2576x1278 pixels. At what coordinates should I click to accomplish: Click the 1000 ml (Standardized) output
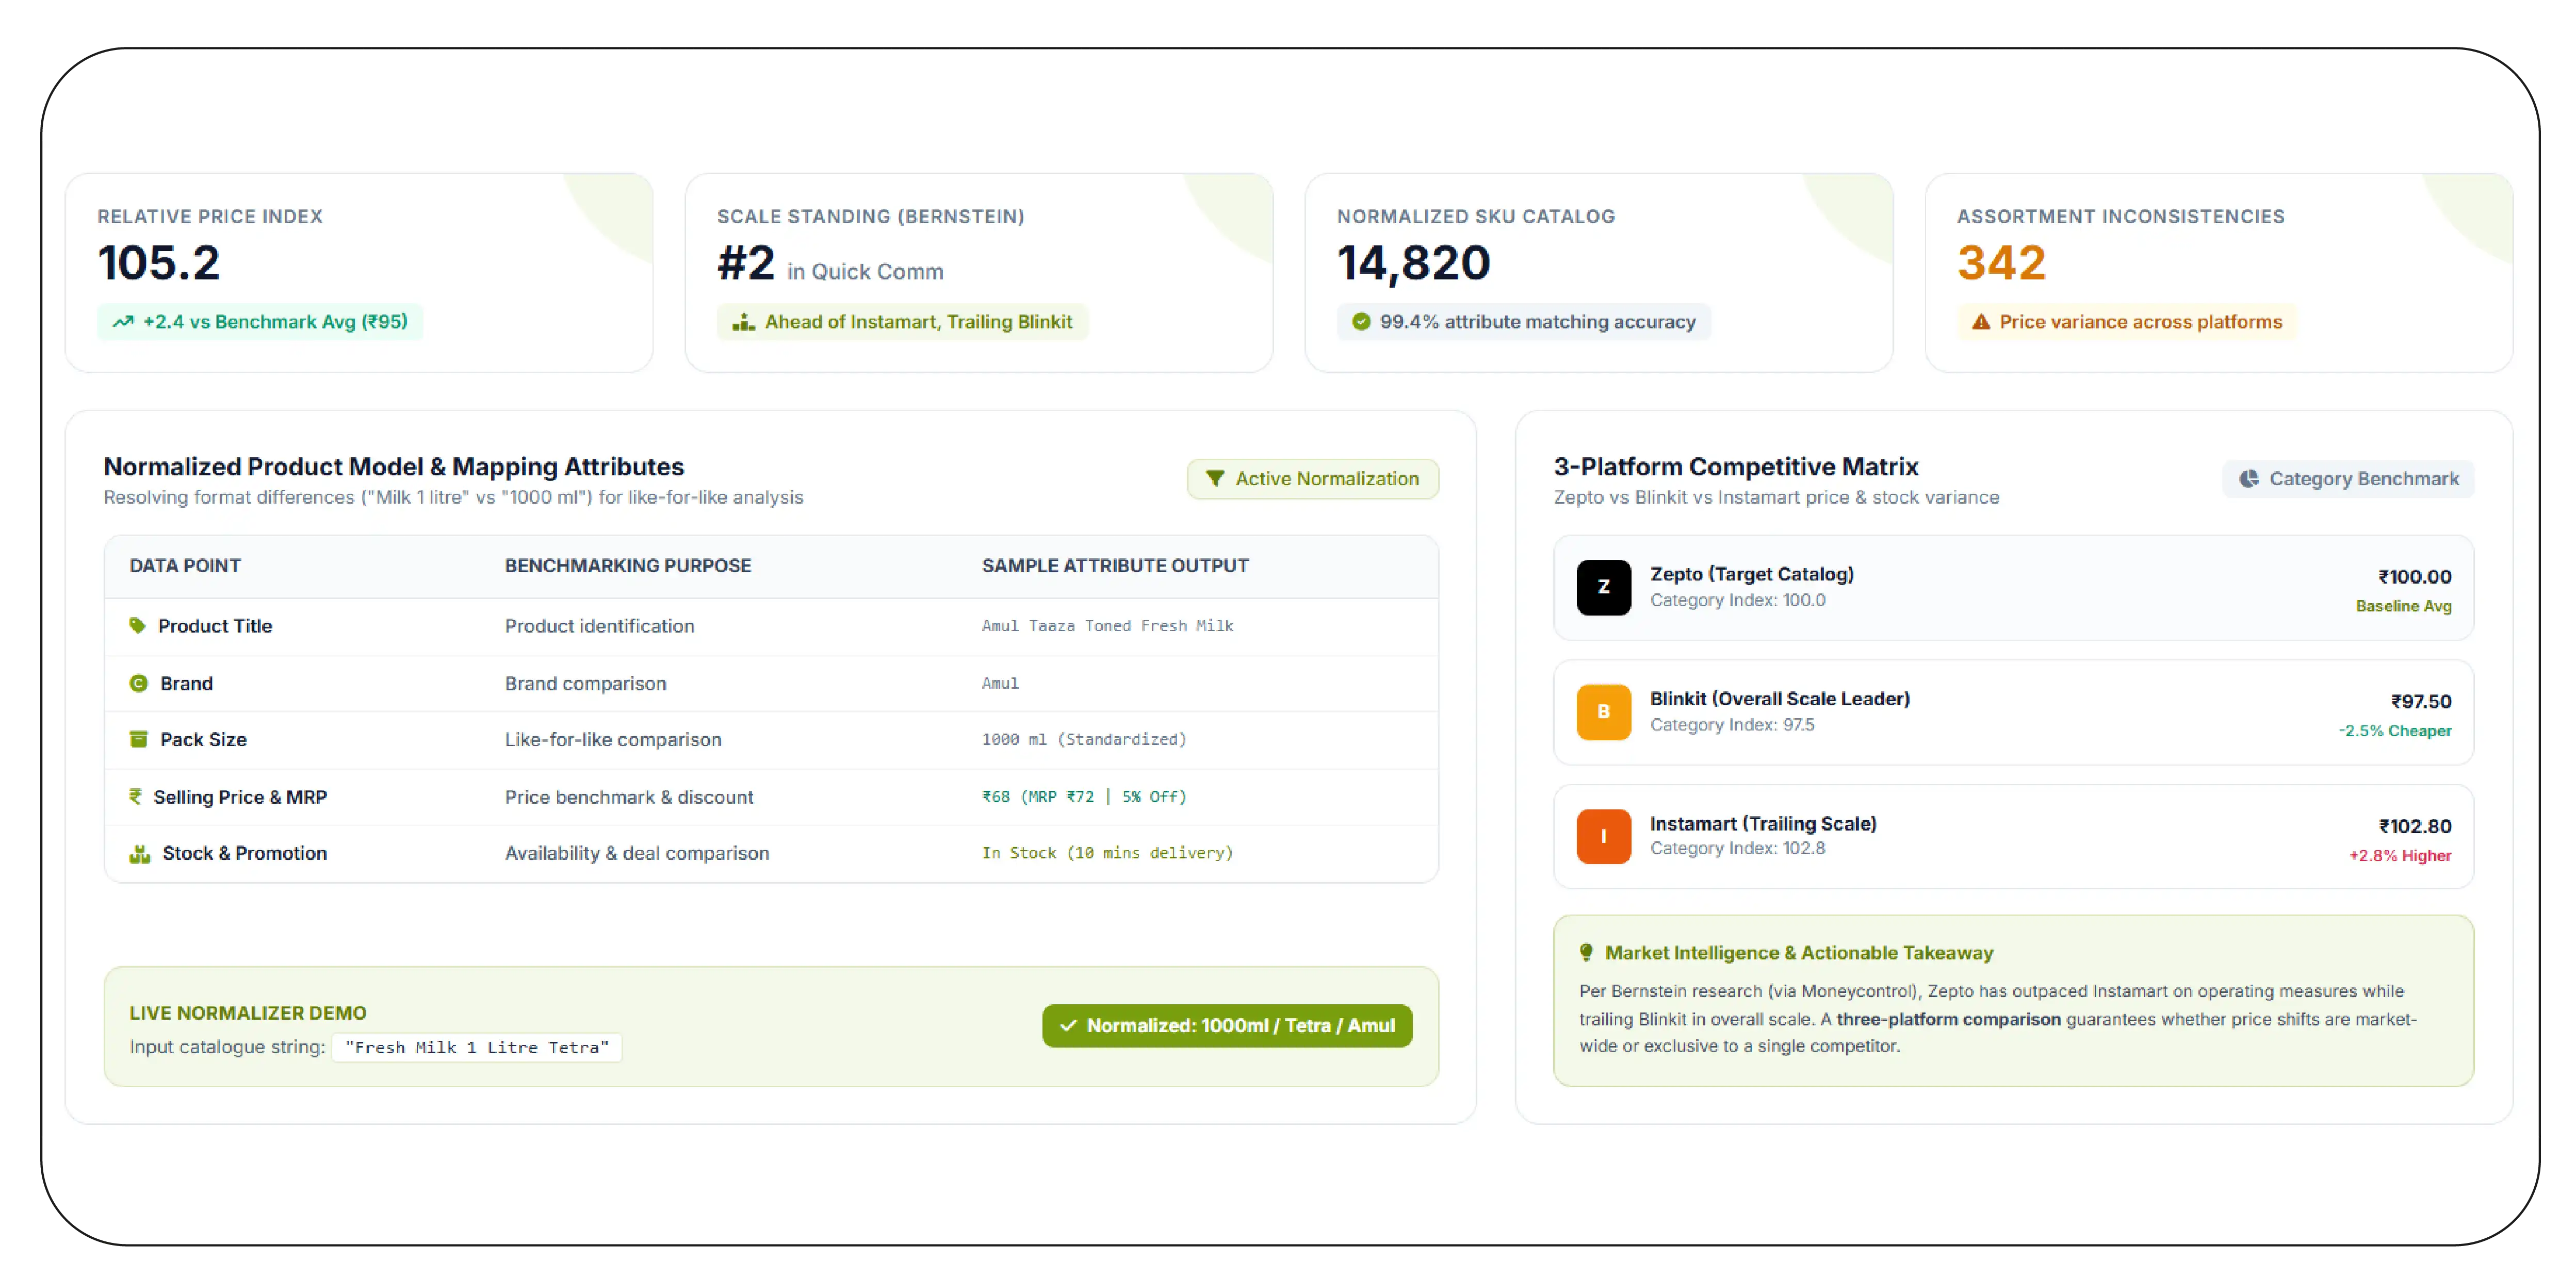(1084, 739)
